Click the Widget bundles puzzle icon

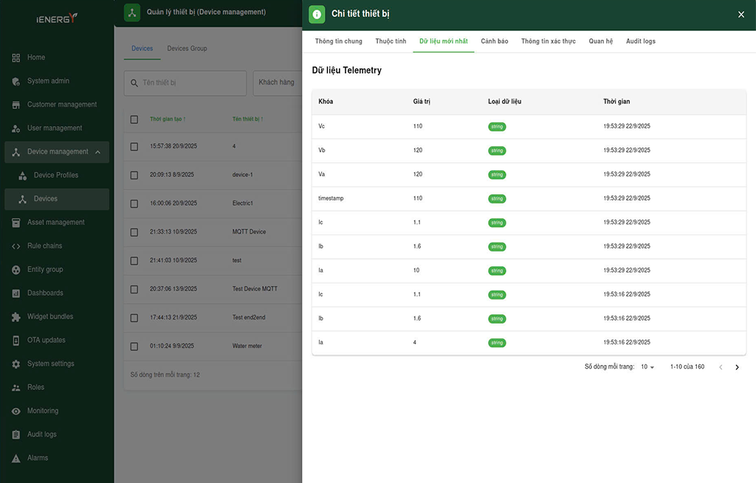click(x=16, y=317)
